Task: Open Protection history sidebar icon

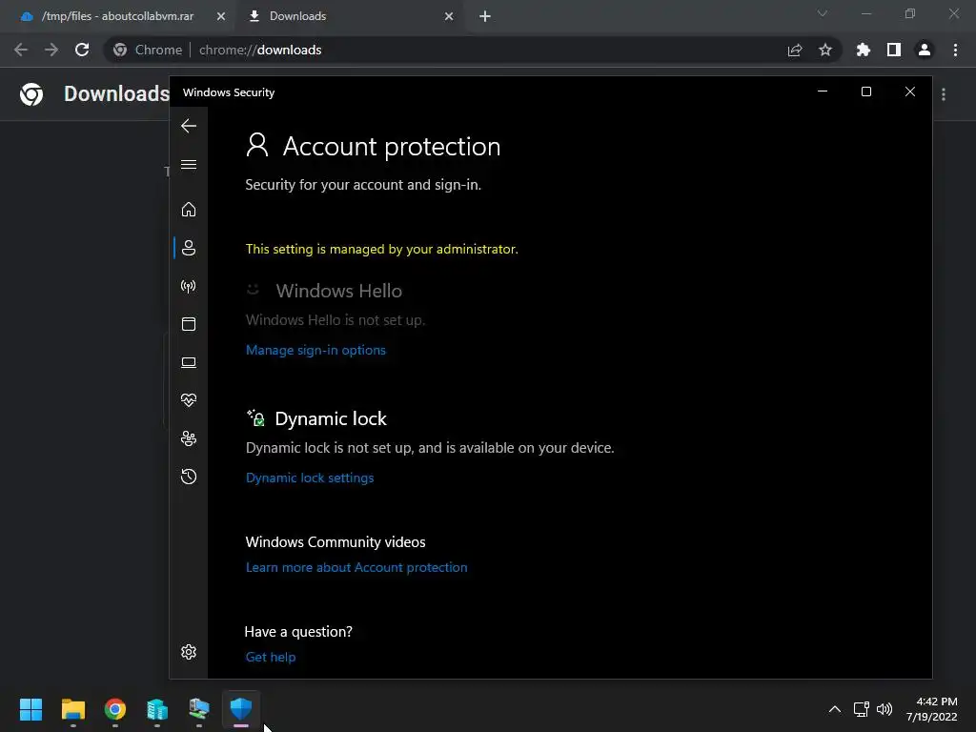Action: click(189, 477)
